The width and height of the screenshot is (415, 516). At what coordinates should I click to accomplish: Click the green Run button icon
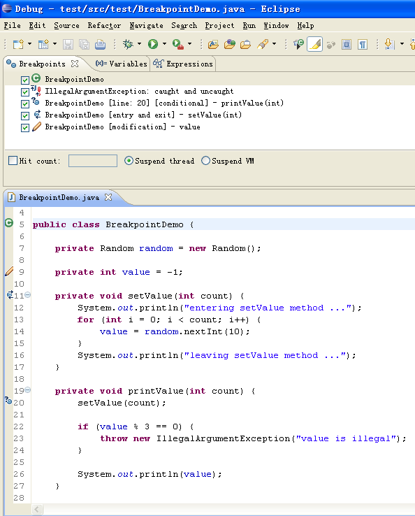click(153, 44)
